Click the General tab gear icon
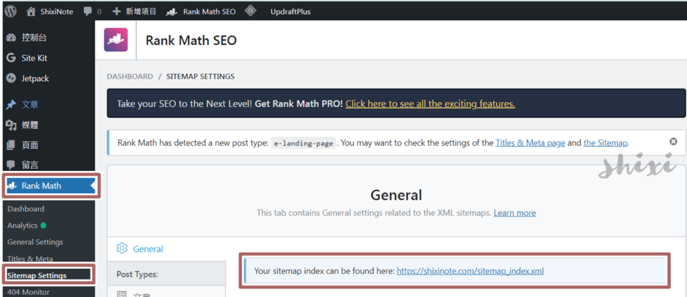The image size is (687, 297). point(121,248)
